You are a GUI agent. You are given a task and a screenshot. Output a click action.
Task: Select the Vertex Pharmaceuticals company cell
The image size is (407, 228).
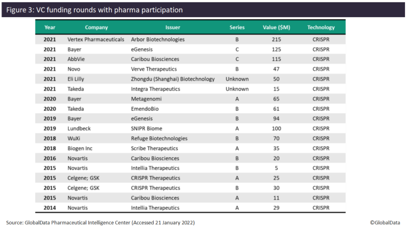pyautogui.click(x=96, y=40)
